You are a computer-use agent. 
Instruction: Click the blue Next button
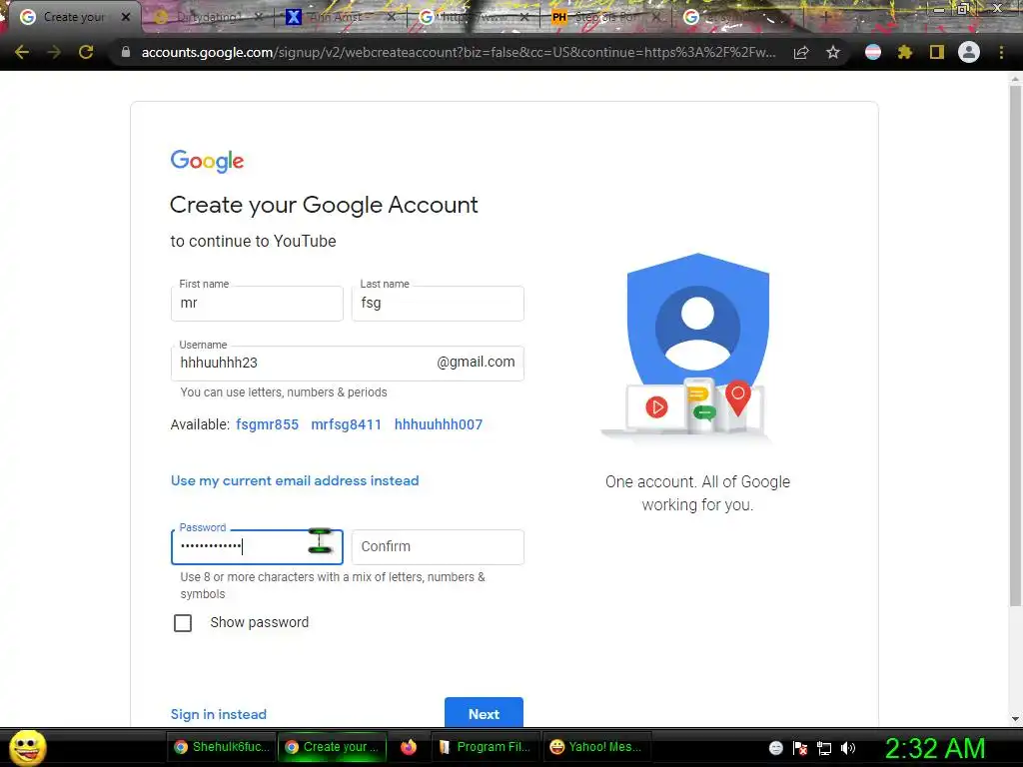[x=485, y=713]
